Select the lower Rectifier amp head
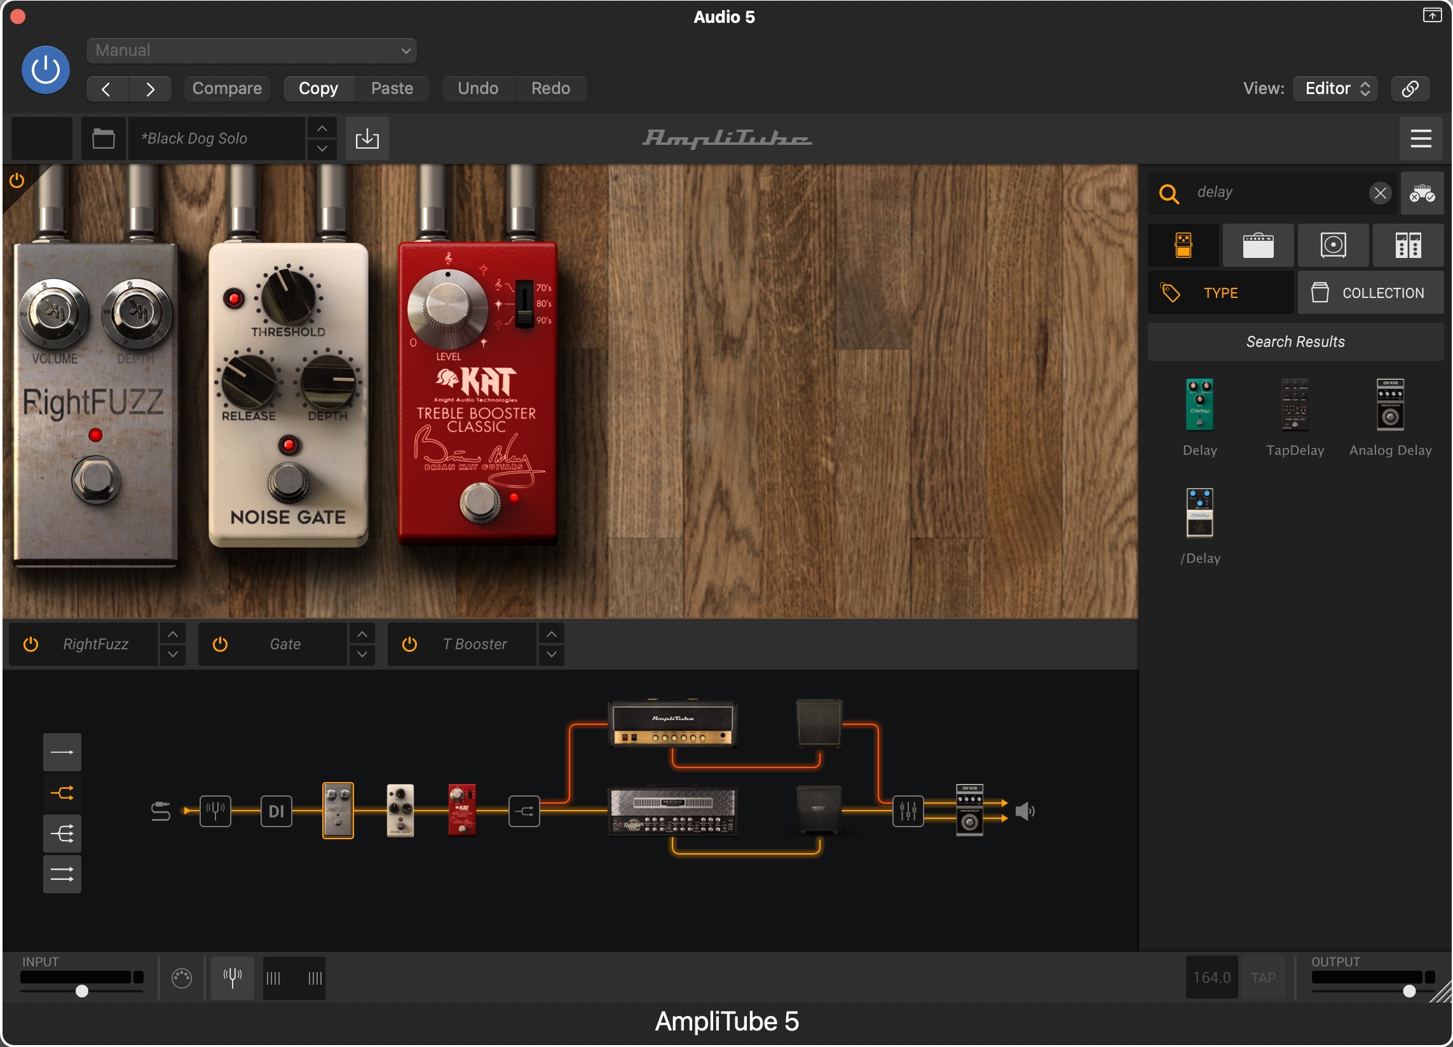Image resolution: width=1453 pixels, height=1047 pixels. (x=672, y=811)
